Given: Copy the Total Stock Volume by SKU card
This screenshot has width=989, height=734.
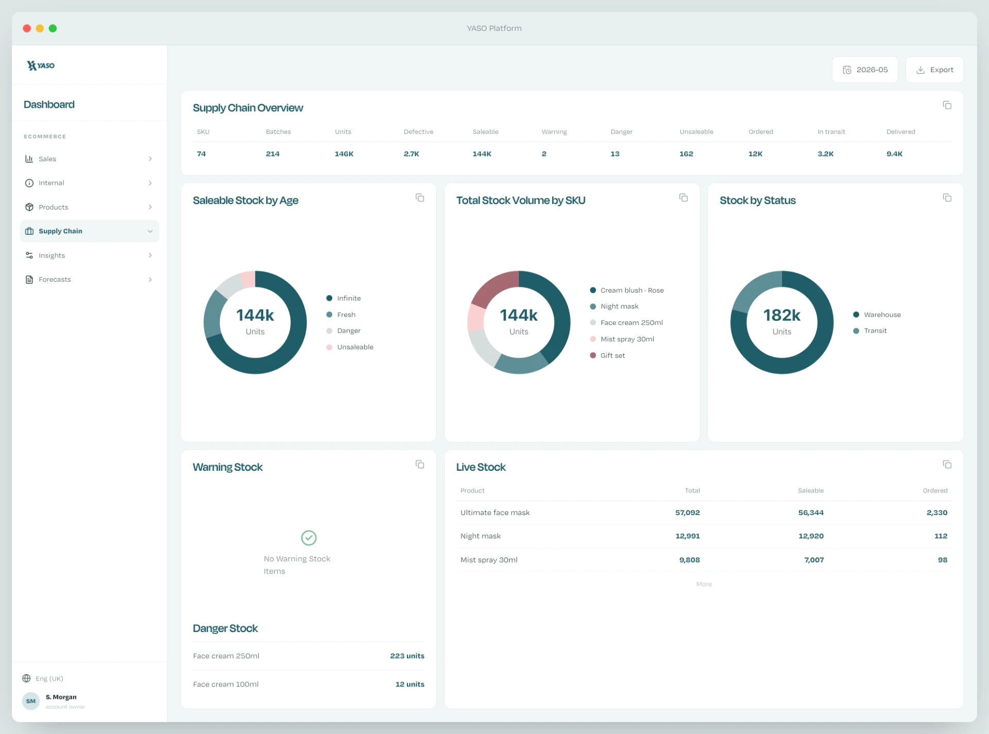Looking at the screenshot, I should click(x=684, y=198).
